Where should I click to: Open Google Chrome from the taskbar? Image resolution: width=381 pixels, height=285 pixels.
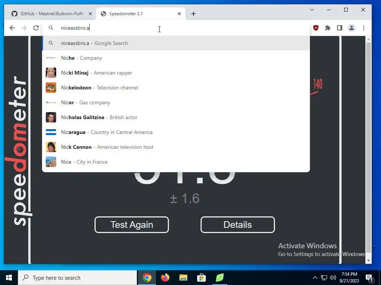(x=147, y=278)
